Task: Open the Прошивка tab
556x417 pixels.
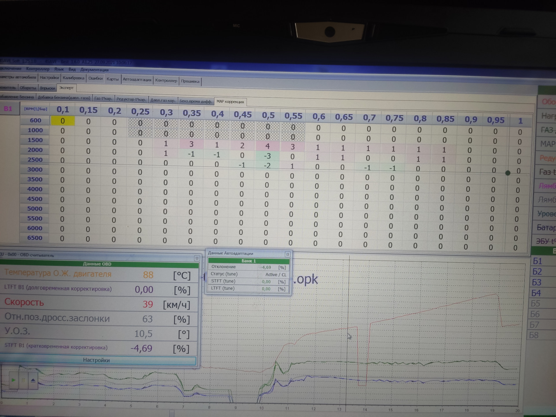Action: (x=190, y=81)
